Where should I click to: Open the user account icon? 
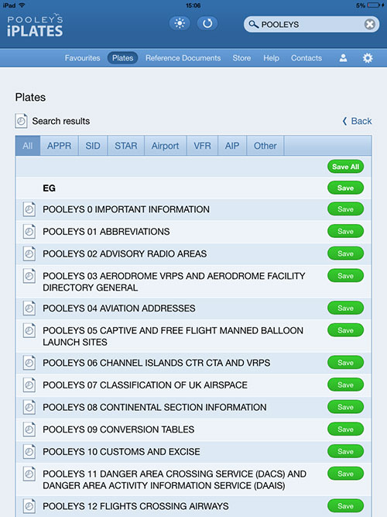[343, 58]
